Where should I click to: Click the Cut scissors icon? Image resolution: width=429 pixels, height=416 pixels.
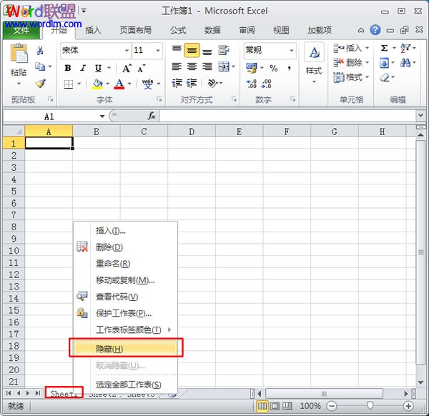[40, 51]
